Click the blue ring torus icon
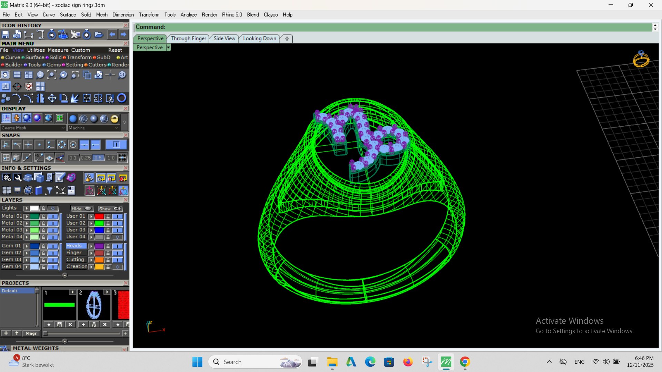Image resolution: width=662 pixels, height=372 pixels. tap(121, 98)
